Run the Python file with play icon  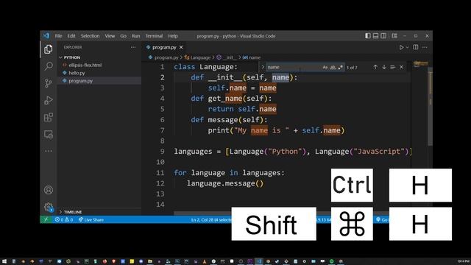point(401,47)
